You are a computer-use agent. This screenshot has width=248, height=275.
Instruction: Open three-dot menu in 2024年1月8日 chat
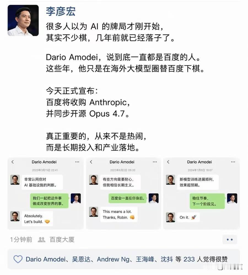[233, 162]
